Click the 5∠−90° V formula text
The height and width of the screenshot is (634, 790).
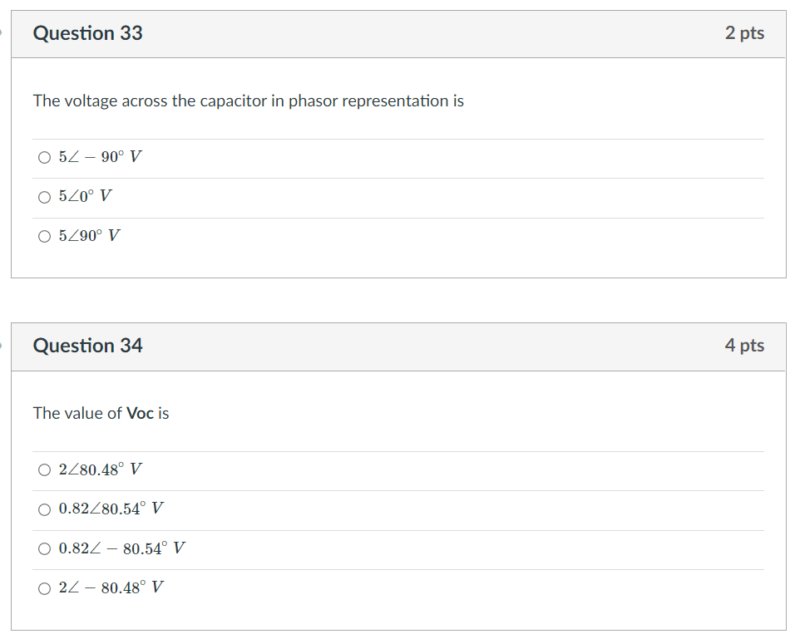click(100, 156)
